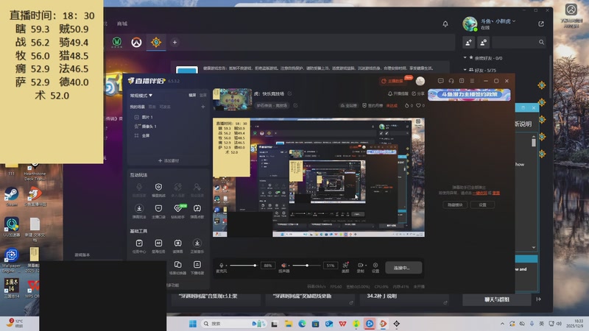
Task: Switch to the Overwatch game tab
Action: tap(136, 42)
